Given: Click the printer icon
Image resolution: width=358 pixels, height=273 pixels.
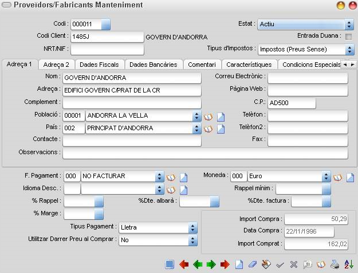Looking at the screenshot, I should tap(335, 264).
